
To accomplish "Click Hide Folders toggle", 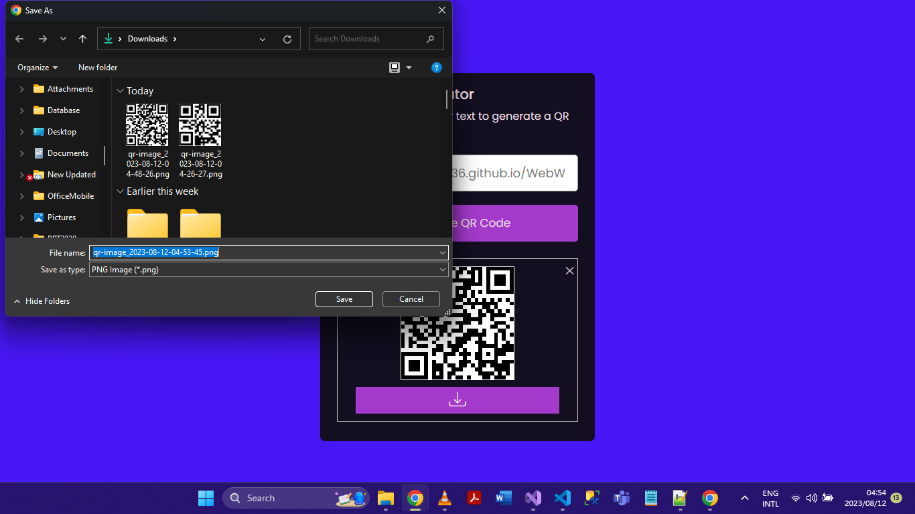I will coord(42,301).
